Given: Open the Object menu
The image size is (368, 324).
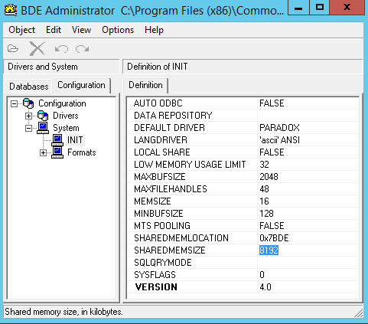Looking at the screenshot, I should click(x=21, y=30).
